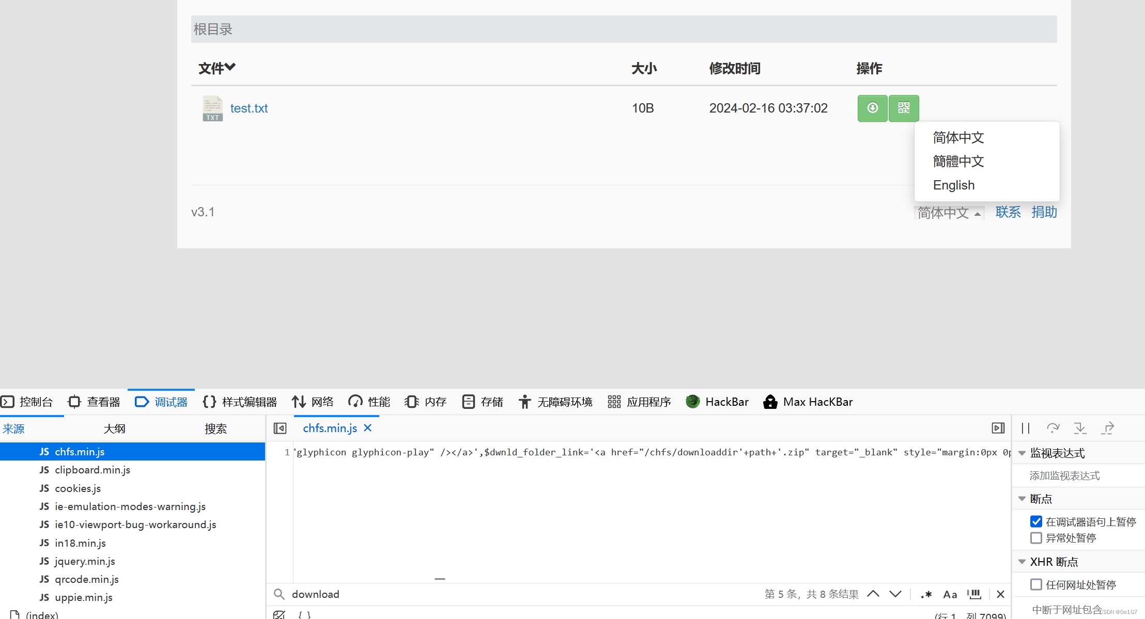
Task: Collapse the 监视表达式 section
Action: [x=1022, y=453]
